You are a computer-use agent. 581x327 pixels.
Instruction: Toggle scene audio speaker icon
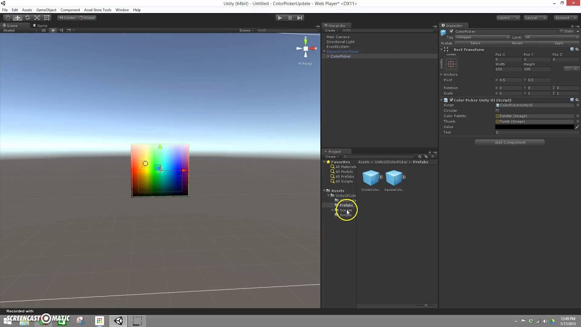[61, 30]
